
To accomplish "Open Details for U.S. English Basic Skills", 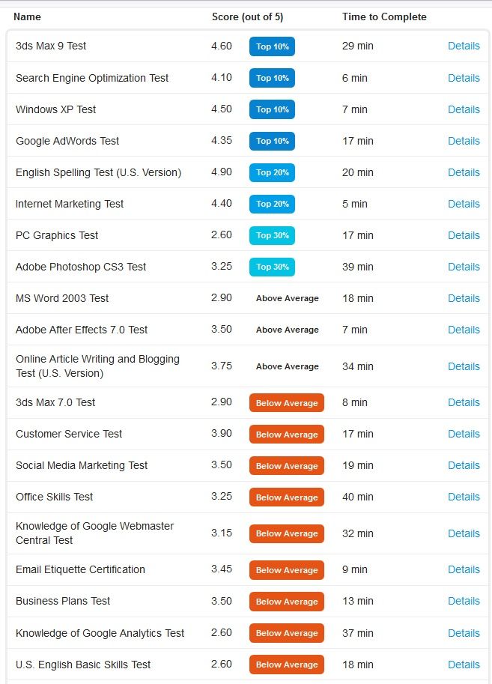I will (x=464, y=665).
